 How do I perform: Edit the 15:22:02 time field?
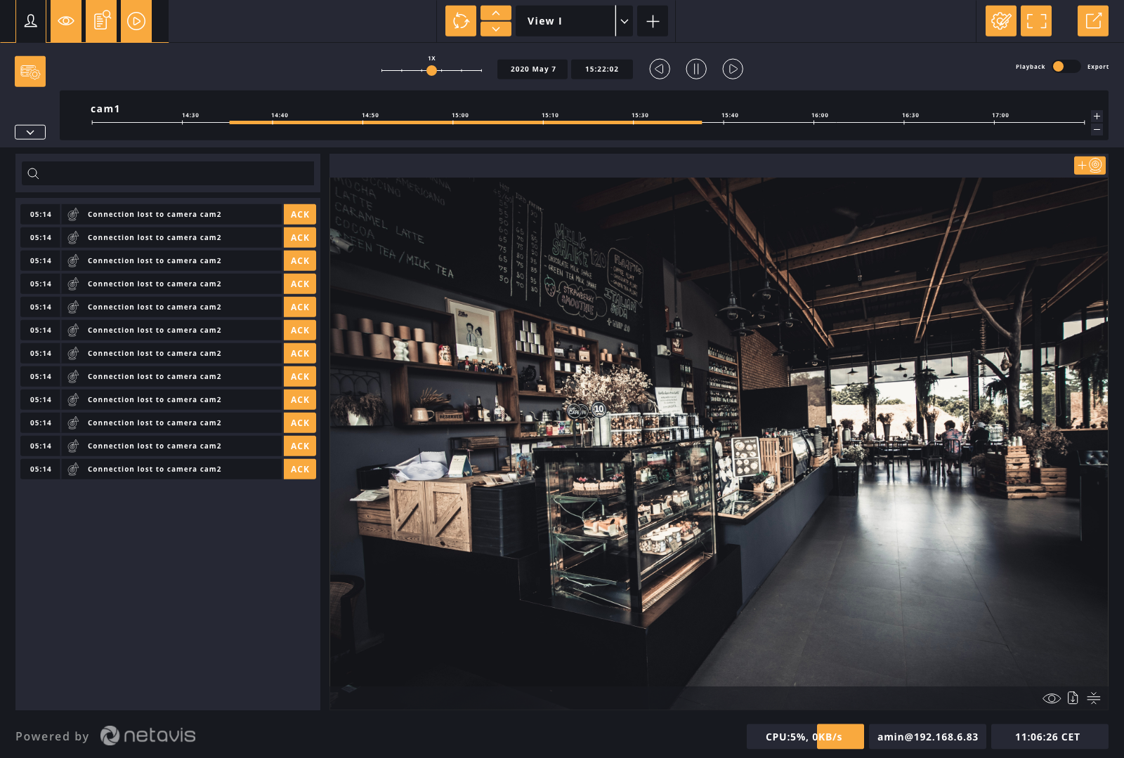[x=602, y=69]
